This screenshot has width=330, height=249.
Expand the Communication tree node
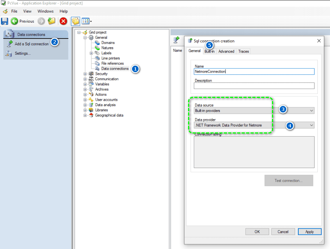[85, 79]
